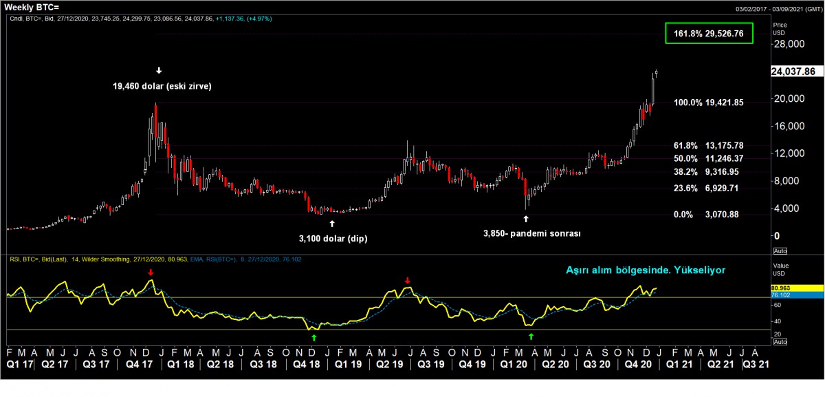
Task: Select the 161.8% 29,526.76 Fibonacci target label
Action: click(x=709, y=32)
